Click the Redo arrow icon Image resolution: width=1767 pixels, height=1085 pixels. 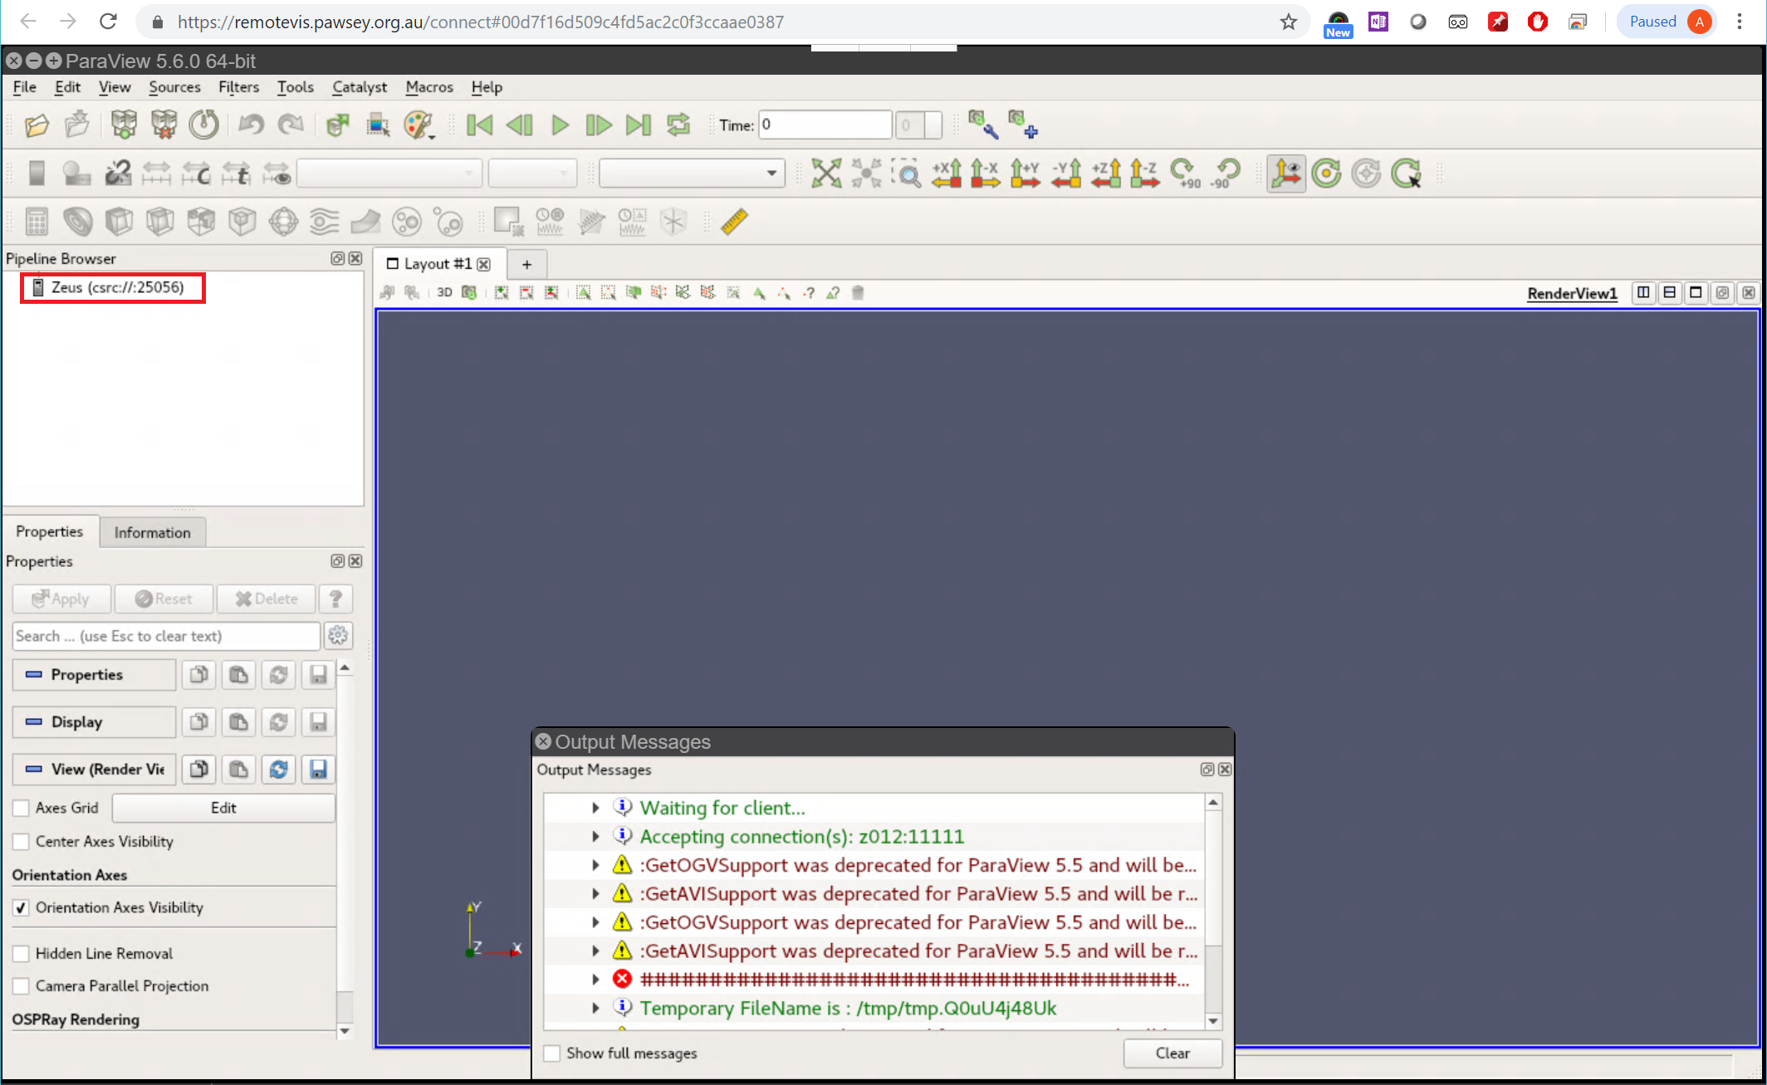pos(291,125)
